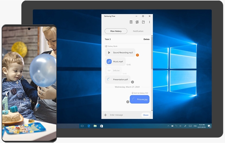Cancel the Pictures.jpg transfer

[x=128, y=102]
